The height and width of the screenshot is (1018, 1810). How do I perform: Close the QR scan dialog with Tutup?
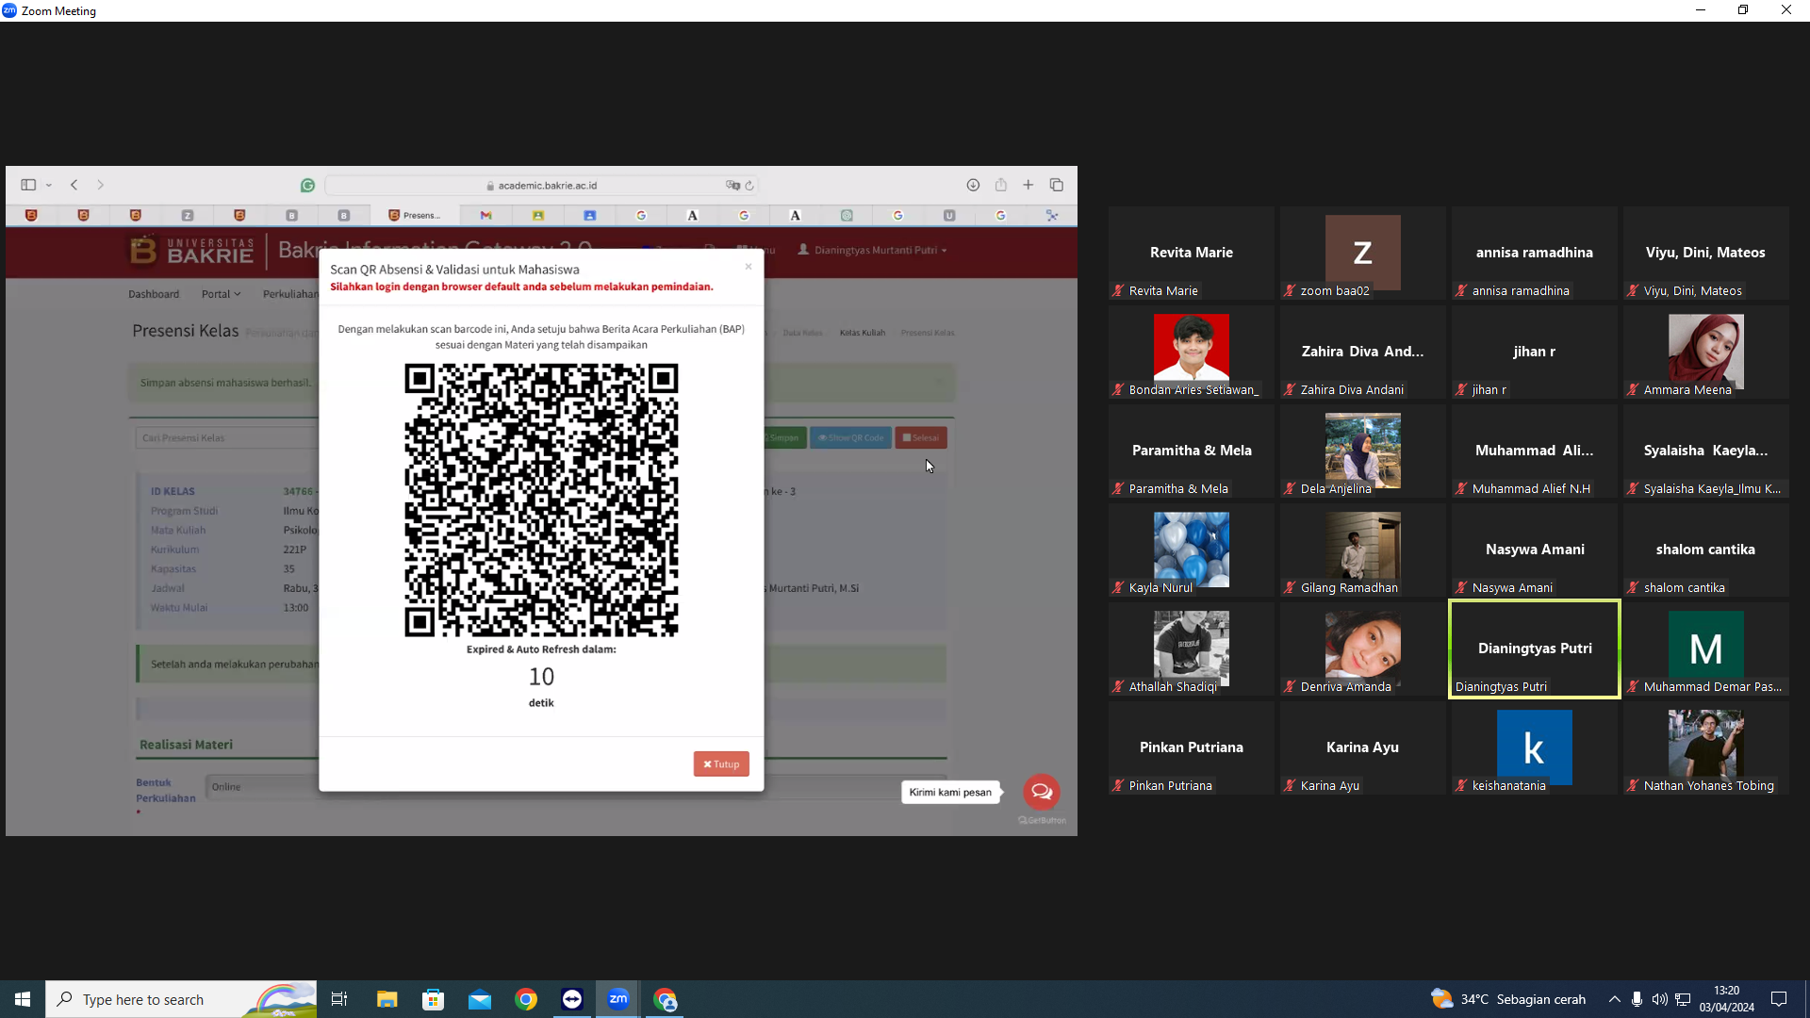721,764
